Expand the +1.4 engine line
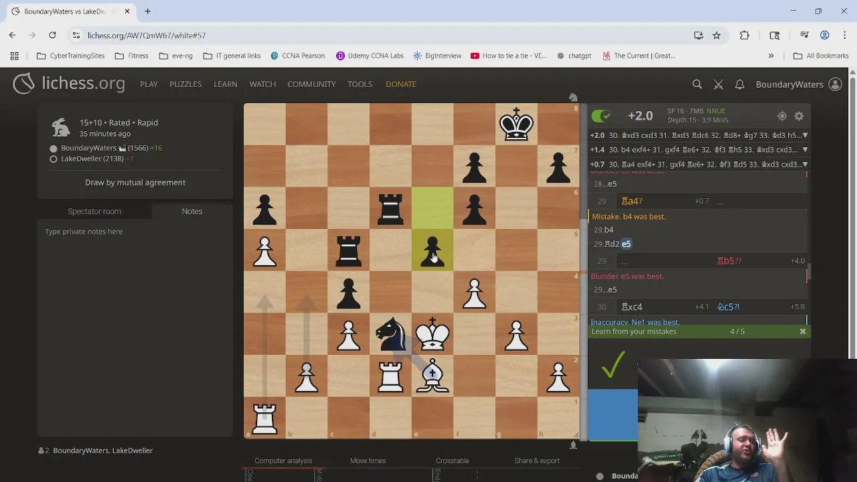 (x=805, y=150)
